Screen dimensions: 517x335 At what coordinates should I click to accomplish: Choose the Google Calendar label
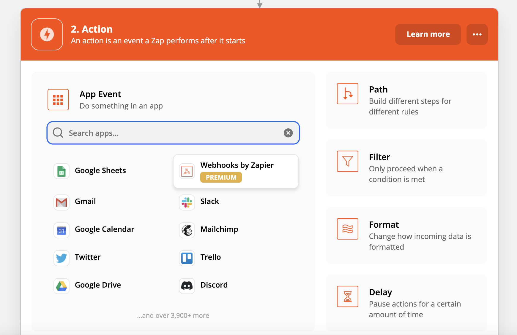pyautogui.click(x=105, y=229)
